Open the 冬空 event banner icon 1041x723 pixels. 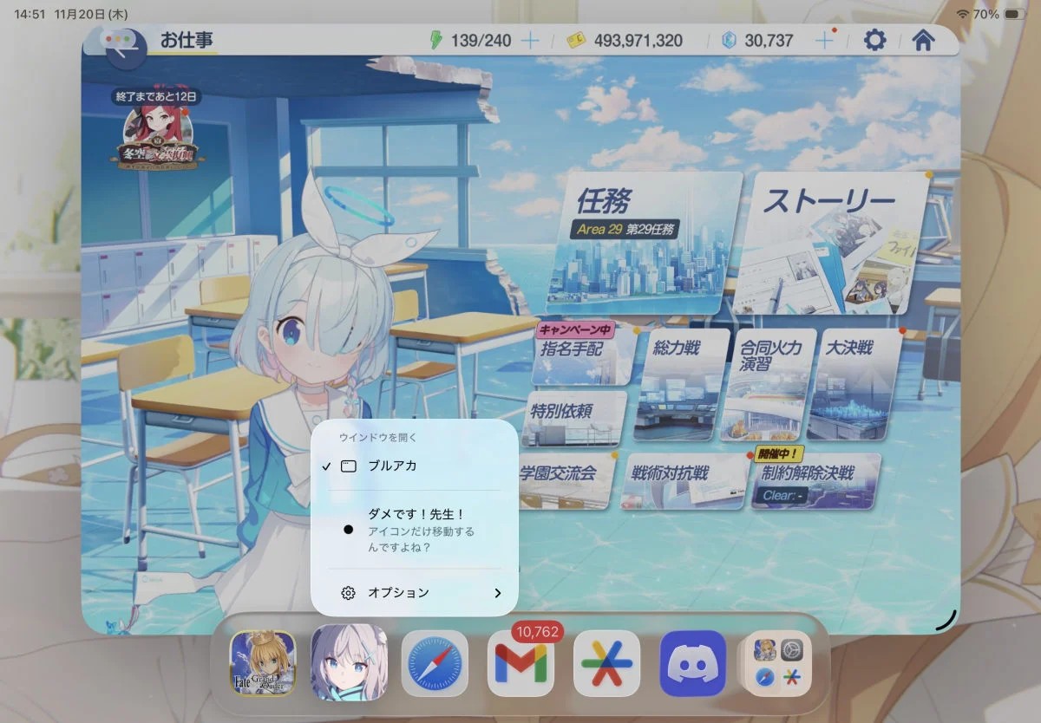coord(158,139)
